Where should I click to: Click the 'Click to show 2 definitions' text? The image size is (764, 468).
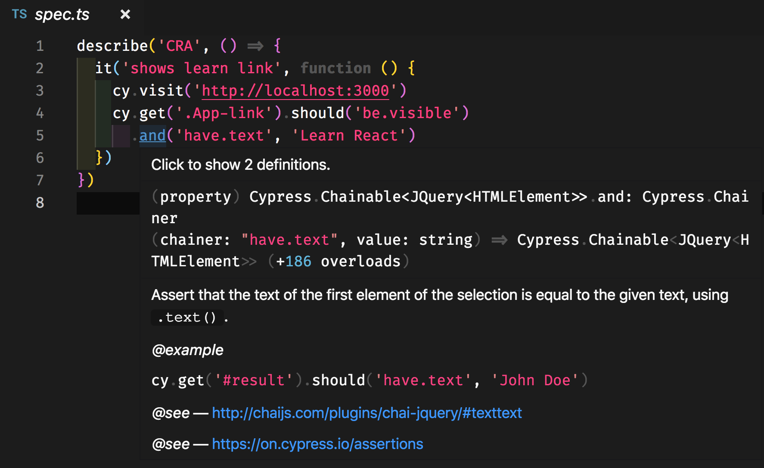click(240, 165)
